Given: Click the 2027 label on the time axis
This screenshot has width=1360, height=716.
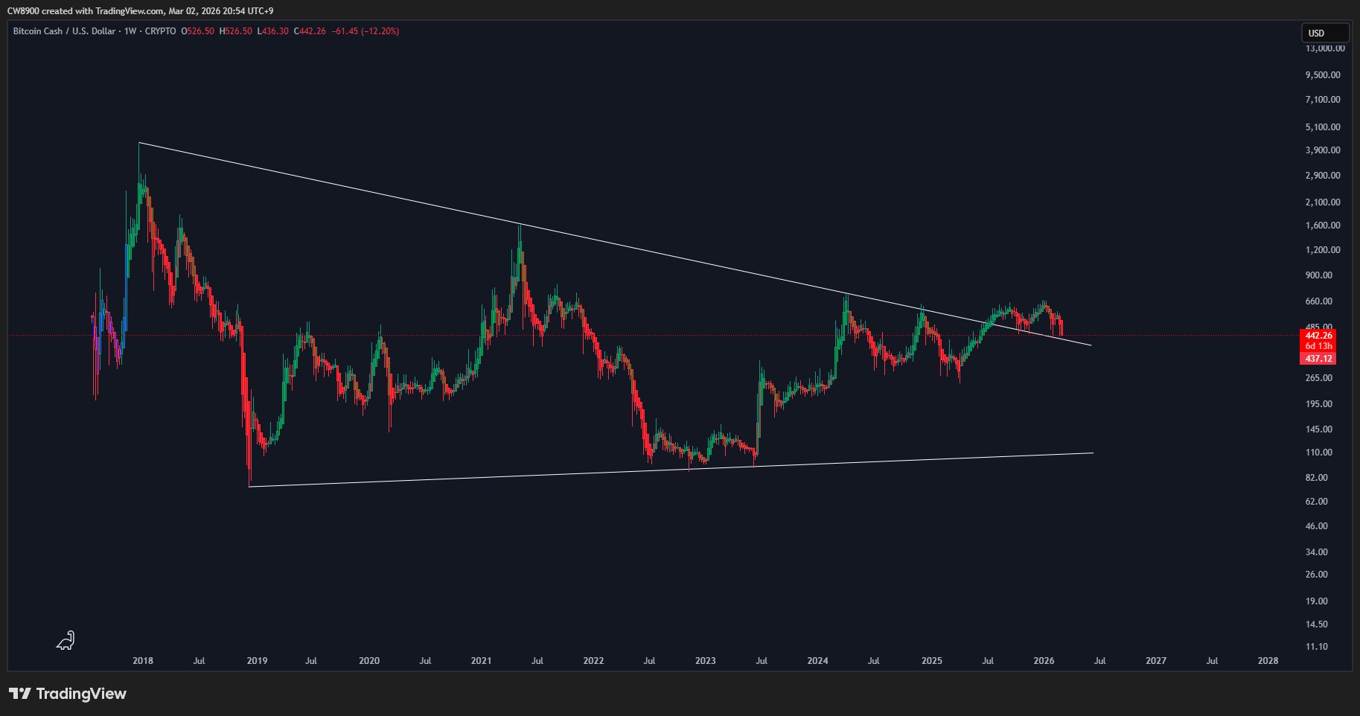Looking at the screenshot, I should point(1156,661).
